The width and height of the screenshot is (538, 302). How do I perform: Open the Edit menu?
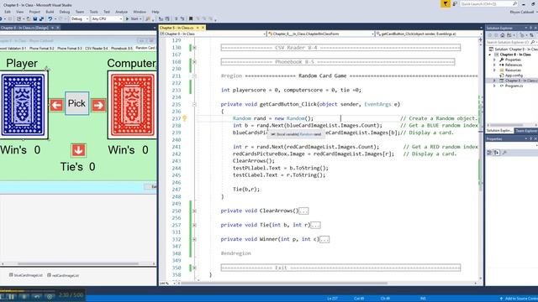pyautogui.click(x=8, y=12)
